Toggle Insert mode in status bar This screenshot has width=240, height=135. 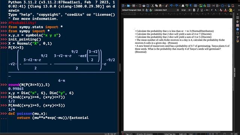pos(191,134)
